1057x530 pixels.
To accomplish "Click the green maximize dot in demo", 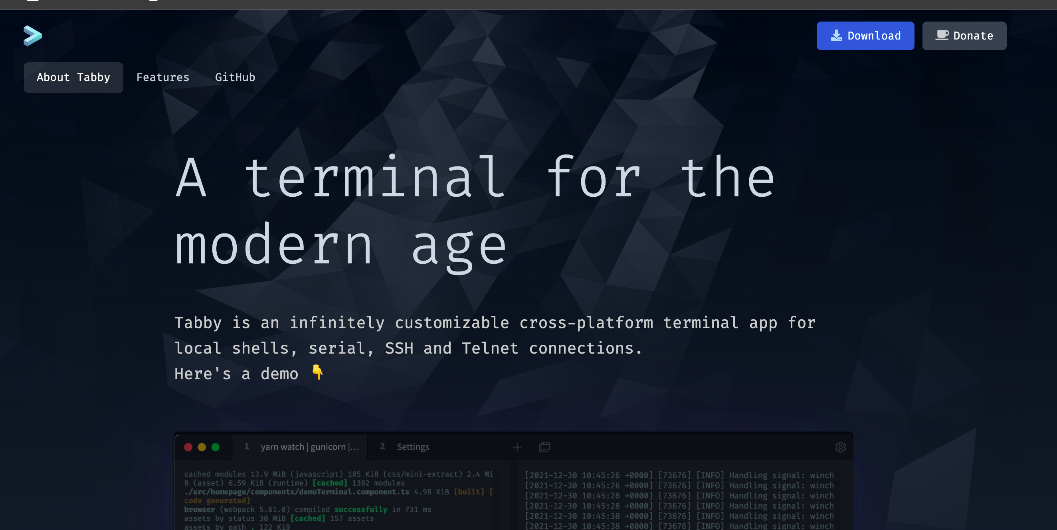I will 216,447.
